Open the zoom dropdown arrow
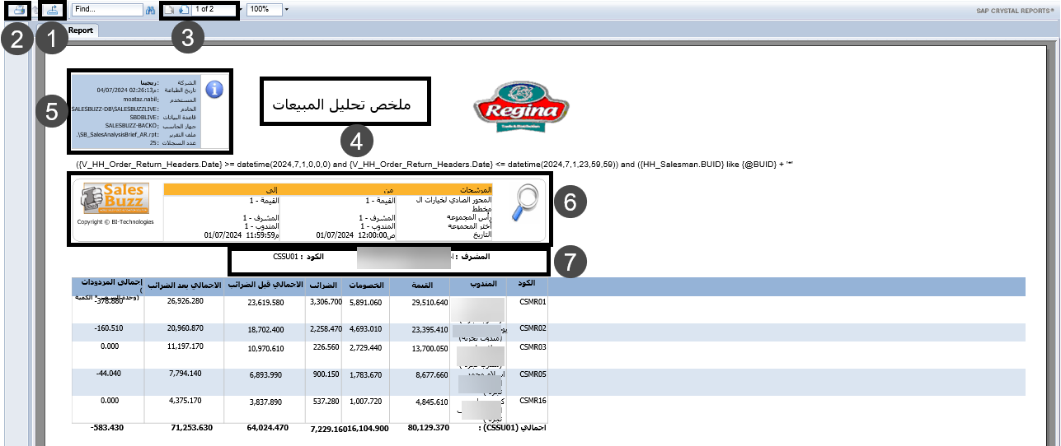 click(286, 9)
